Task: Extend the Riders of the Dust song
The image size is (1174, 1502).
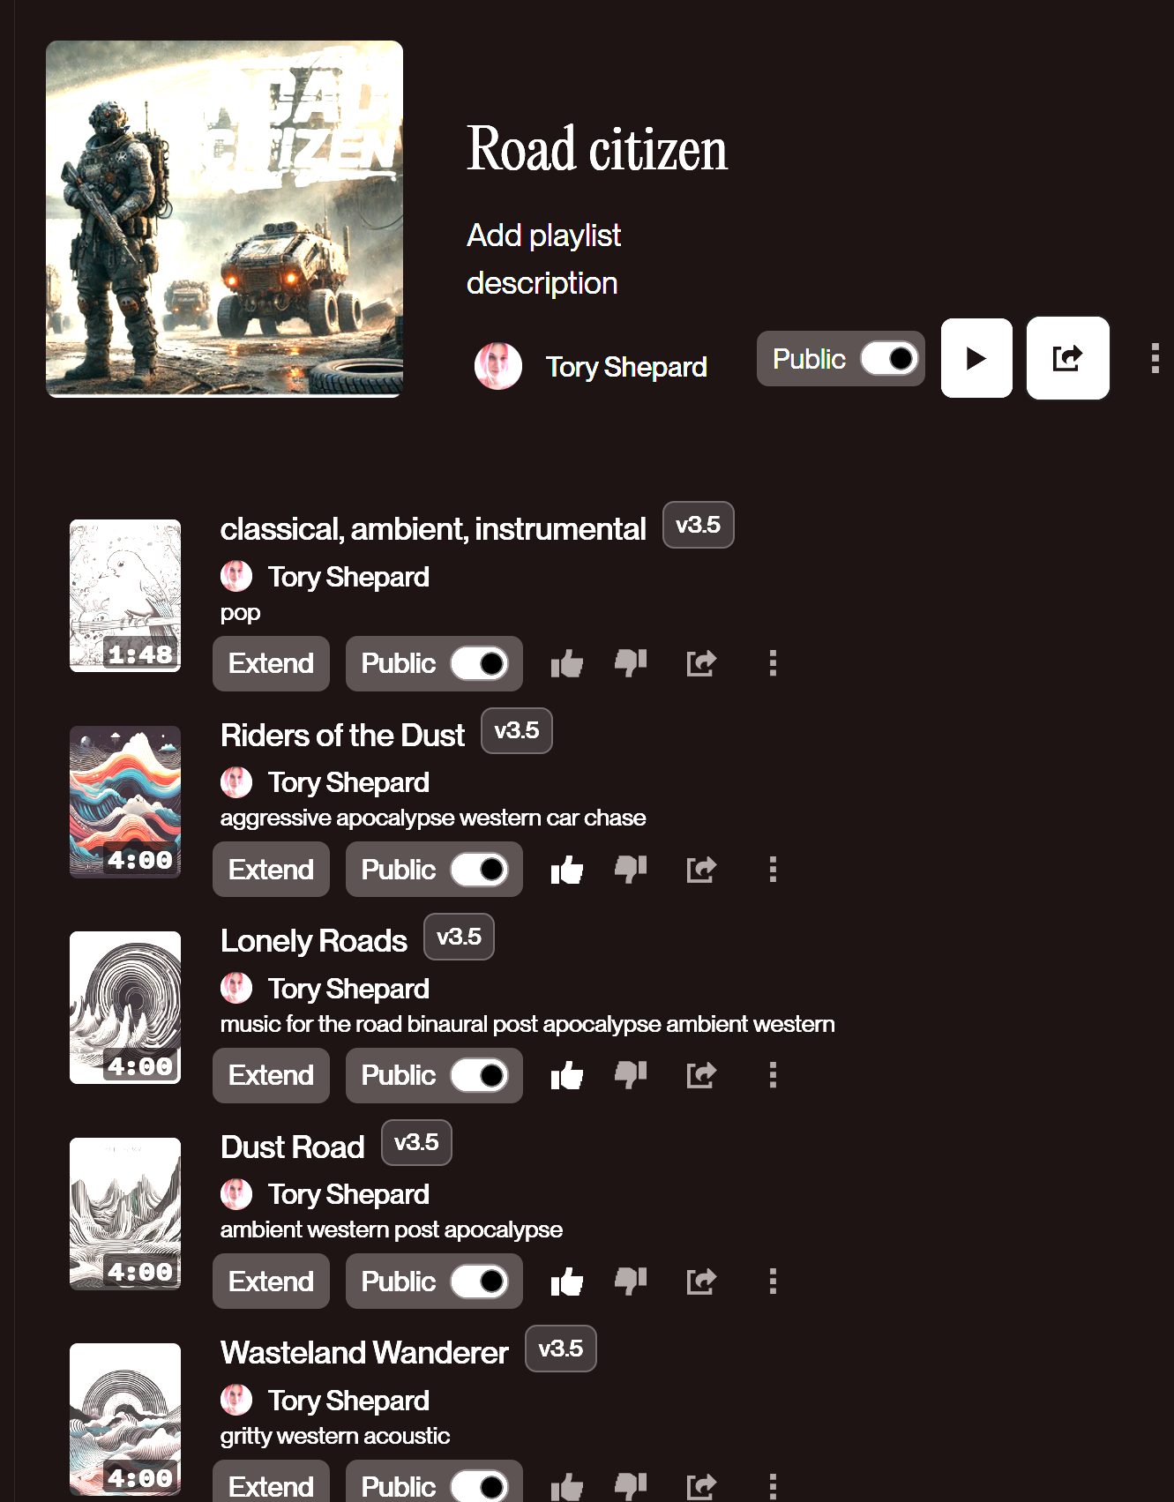Action: point(271,870)
